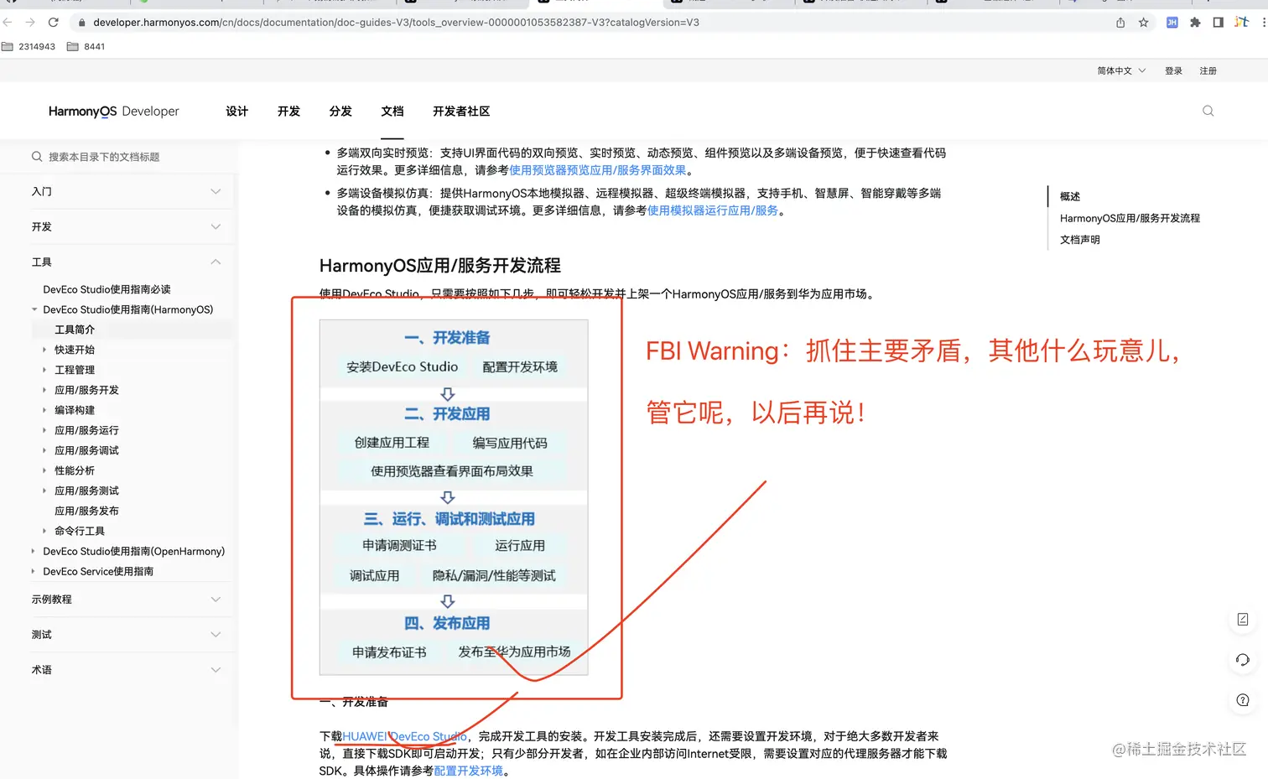Open 使用预览器预览应用/服务界面效果 link

(597, 170)
